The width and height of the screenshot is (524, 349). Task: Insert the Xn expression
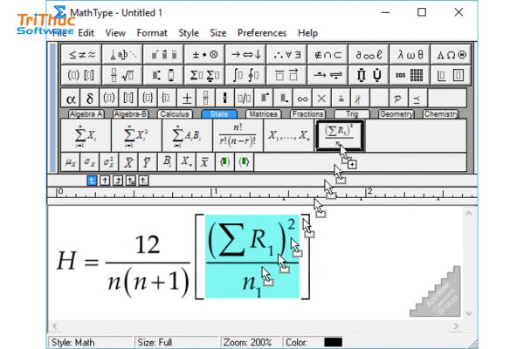(x=186, y=162)
